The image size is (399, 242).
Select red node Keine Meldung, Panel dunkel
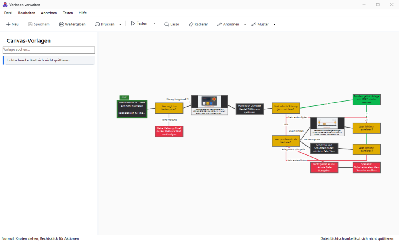[x=169, y=132]
